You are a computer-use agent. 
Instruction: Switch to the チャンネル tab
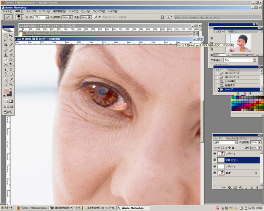231,138
